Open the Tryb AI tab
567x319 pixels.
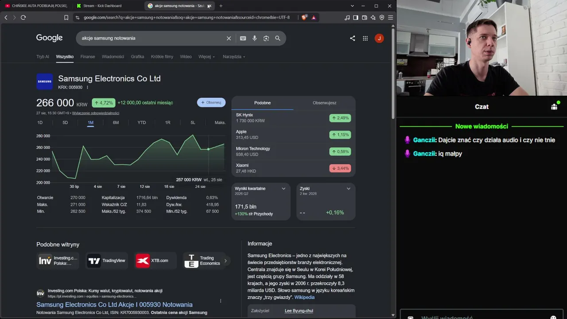click(x=43, y=57)
